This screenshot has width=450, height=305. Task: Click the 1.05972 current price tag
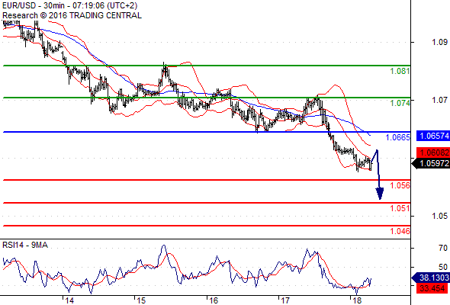click(x=431, y=163)
